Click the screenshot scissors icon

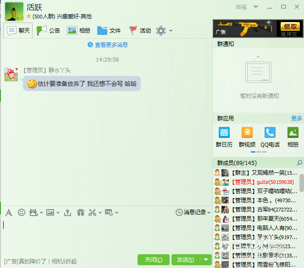[92, 212]
